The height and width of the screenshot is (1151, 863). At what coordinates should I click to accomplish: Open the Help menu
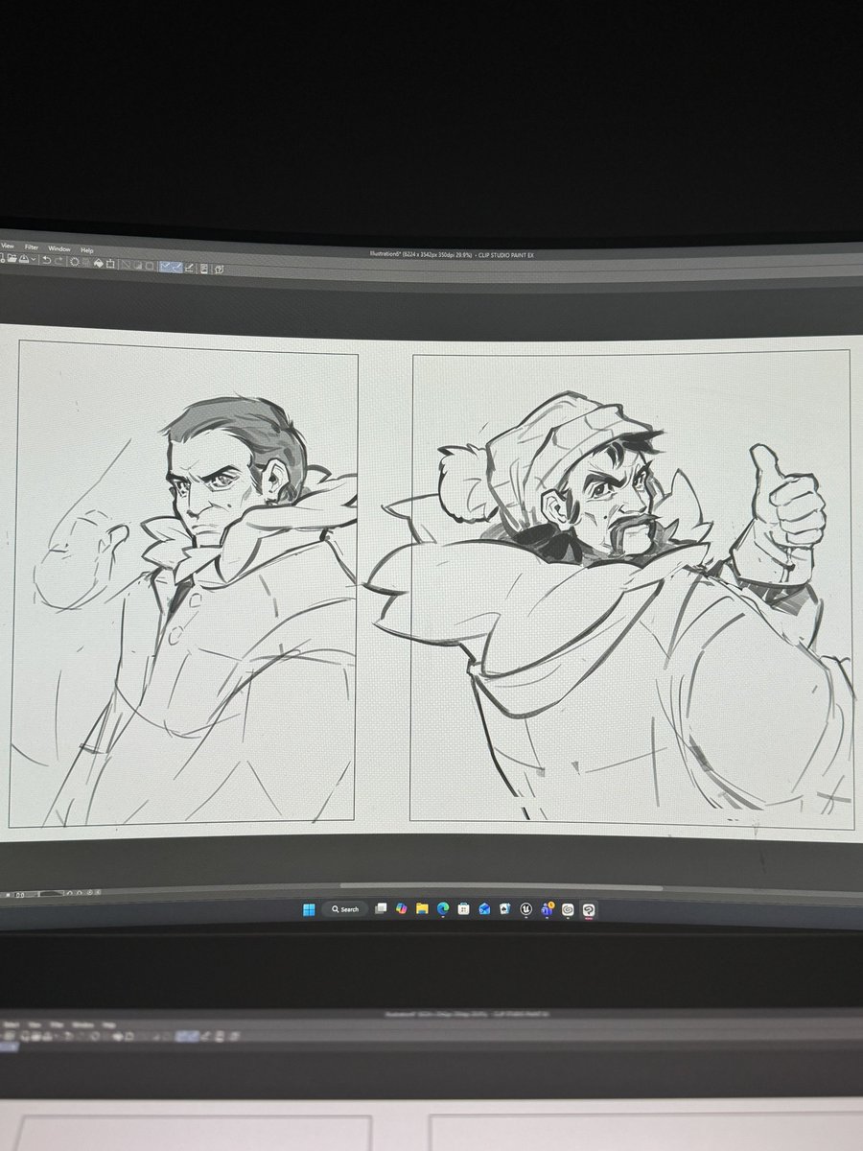click(x=86, y=250)
